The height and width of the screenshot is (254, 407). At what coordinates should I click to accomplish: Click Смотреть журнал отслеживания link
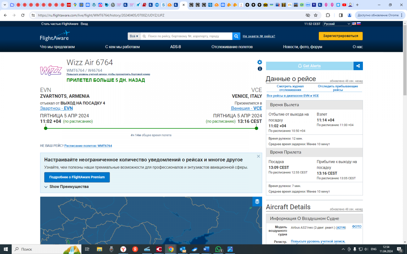coord(290,88)
